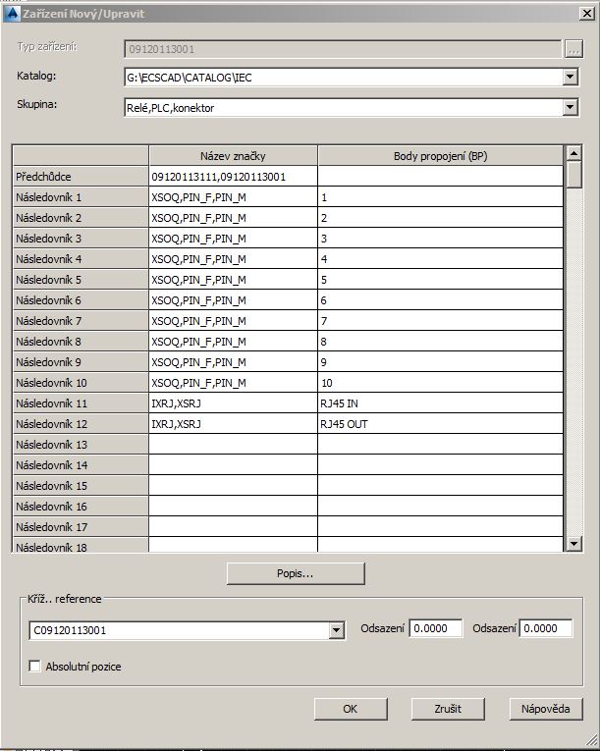Click the Název značky column header

pyautogui.click(x=233, y=156)
